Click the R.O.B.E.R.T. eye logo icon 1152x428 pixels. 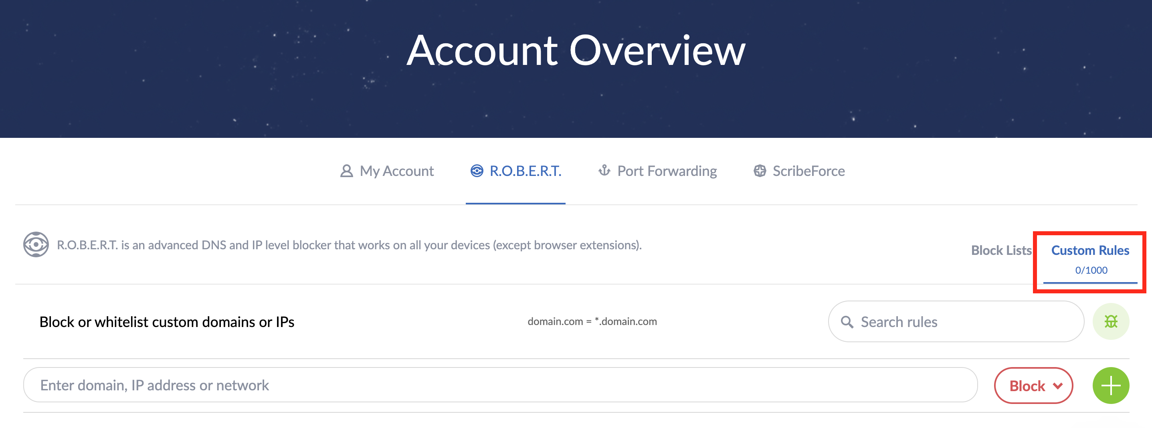pos(36,244)
